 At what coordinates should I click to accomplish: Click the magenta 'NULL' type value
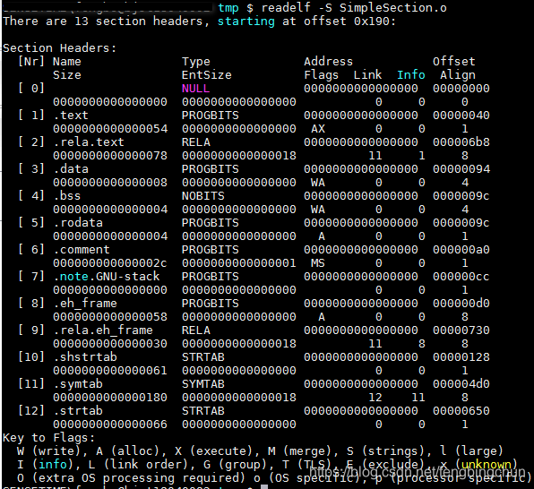(x=196, y=89)
